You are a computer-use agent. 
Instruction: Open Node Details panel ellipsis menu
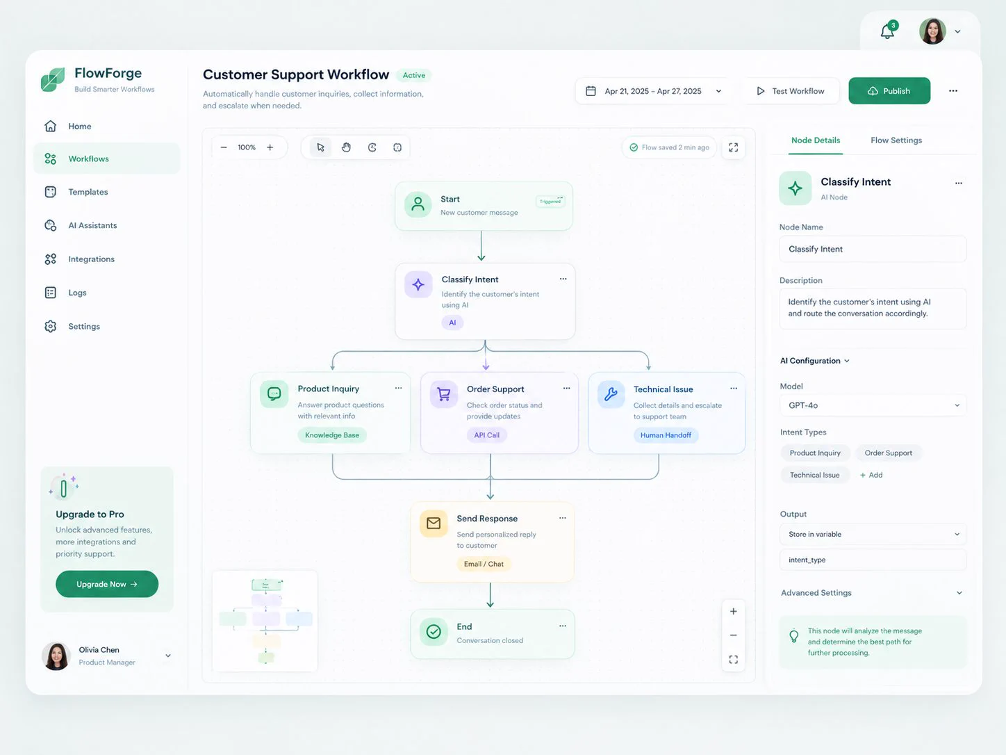[959, 183]
